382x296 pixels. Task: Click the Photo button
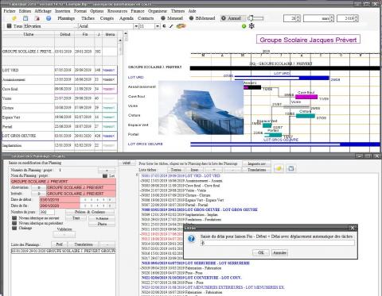102,224
